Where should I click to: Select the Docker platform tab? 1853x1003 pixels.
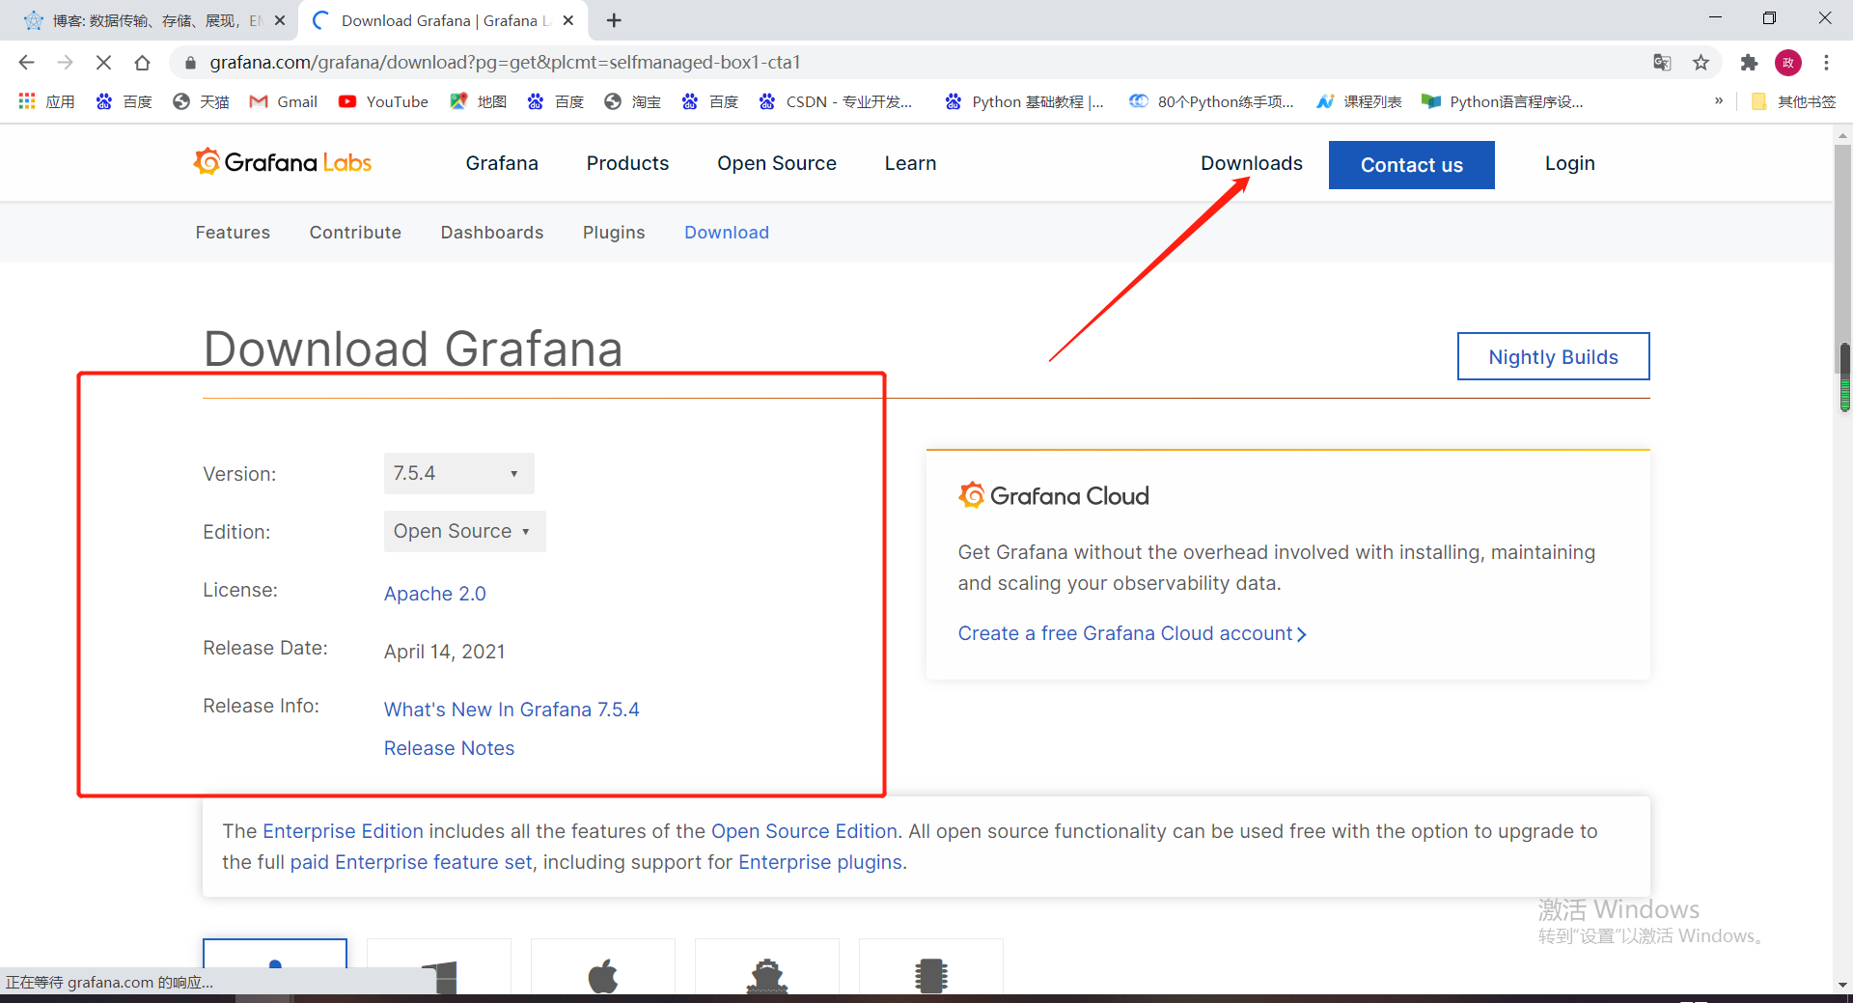(x=767, y=966)
